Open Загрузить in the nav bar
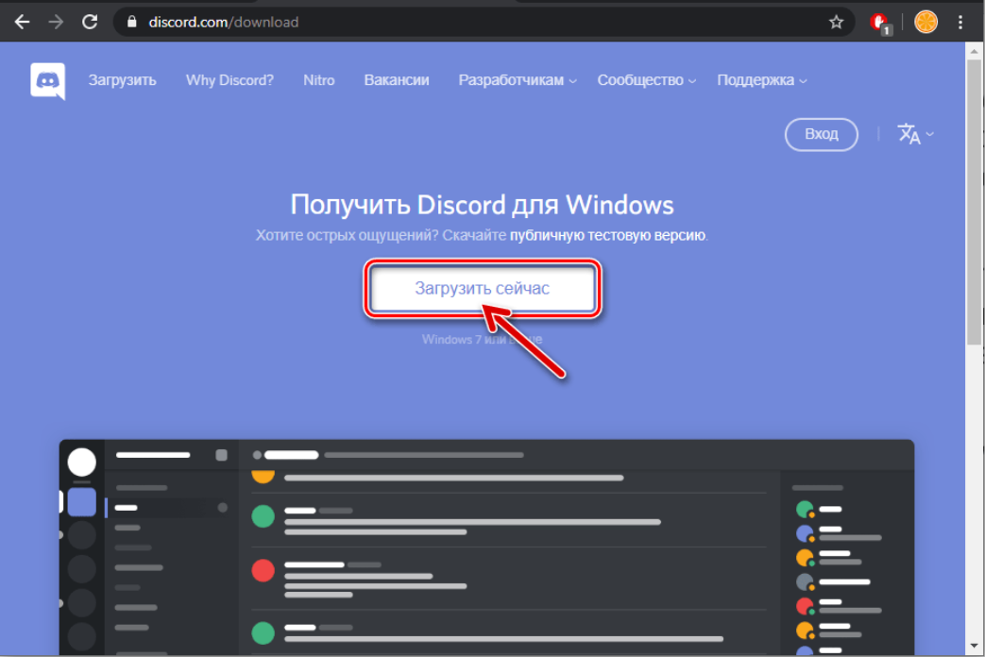This screenshot has width=985, height=657. coord(123,80)
